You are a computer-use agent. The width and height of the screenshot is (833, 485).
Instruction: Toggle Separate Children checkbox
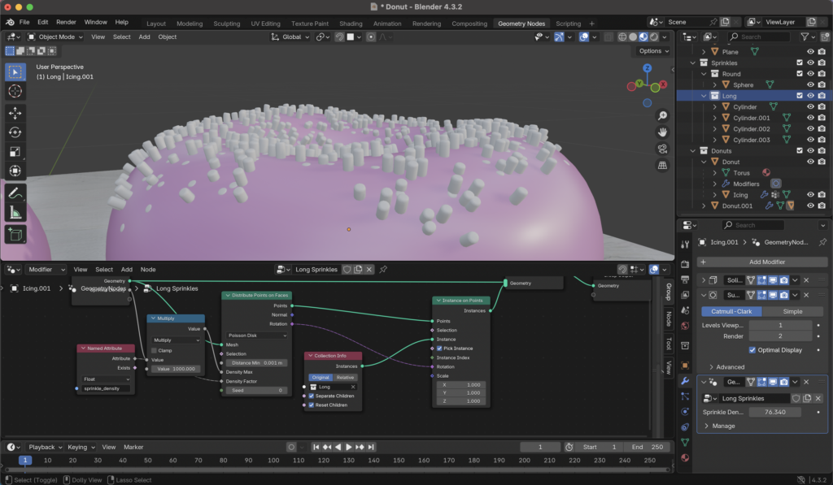click(312, 396)
